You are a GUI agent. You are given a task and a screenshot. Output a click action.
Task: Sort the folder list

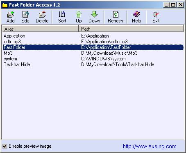coord(62,17)
